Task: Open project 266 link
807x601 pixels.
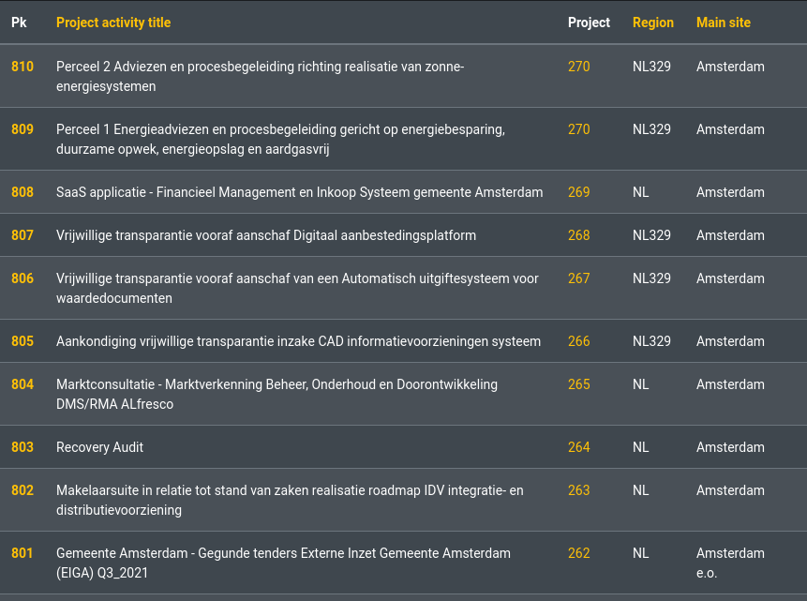Action: pos(578,341)
